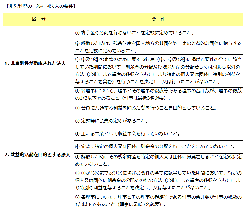
Task: Click the row about 残余財産を国・地方公共団体 donation
Action: (x=159, y=47)
